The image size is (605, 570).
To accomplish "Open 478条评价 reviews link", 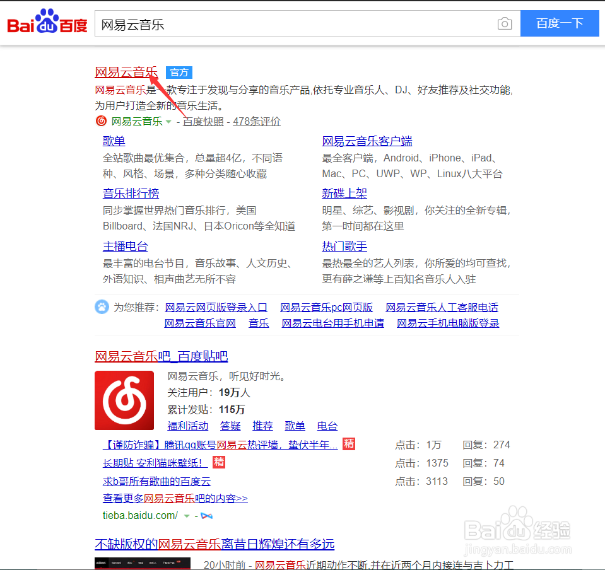I will (x=257, y=122).
